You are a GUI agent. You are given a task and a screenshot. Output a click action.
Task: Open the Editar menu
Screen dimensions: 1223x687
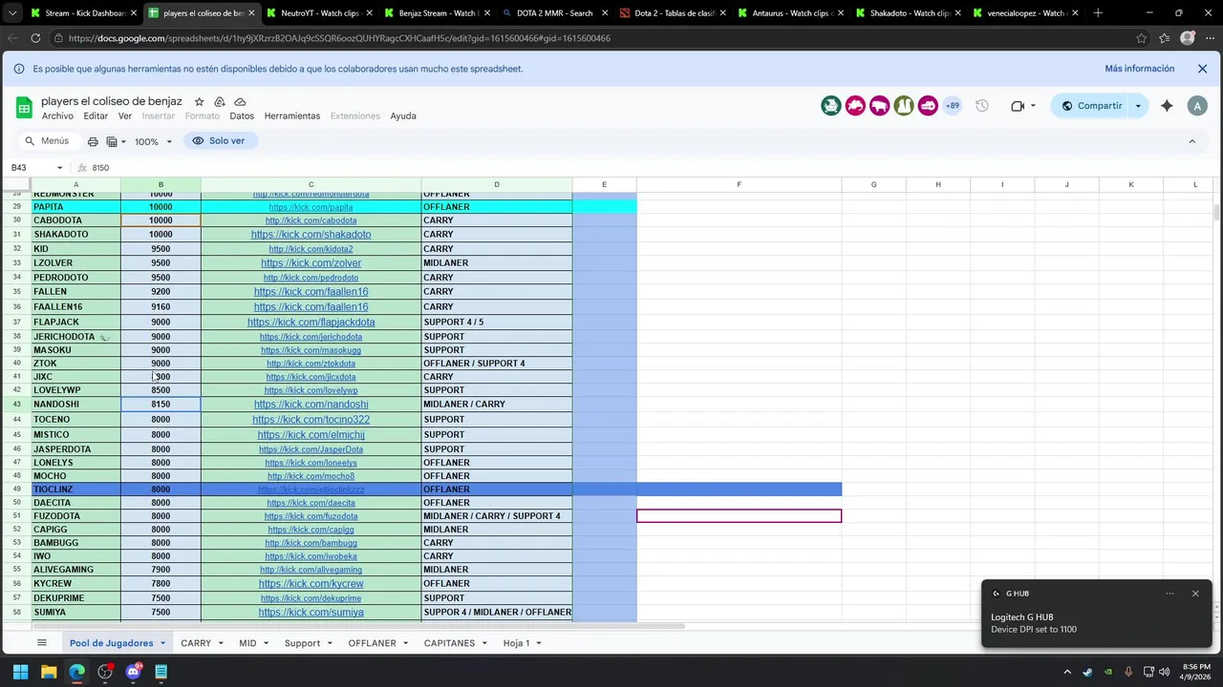[x=96, y=116]
